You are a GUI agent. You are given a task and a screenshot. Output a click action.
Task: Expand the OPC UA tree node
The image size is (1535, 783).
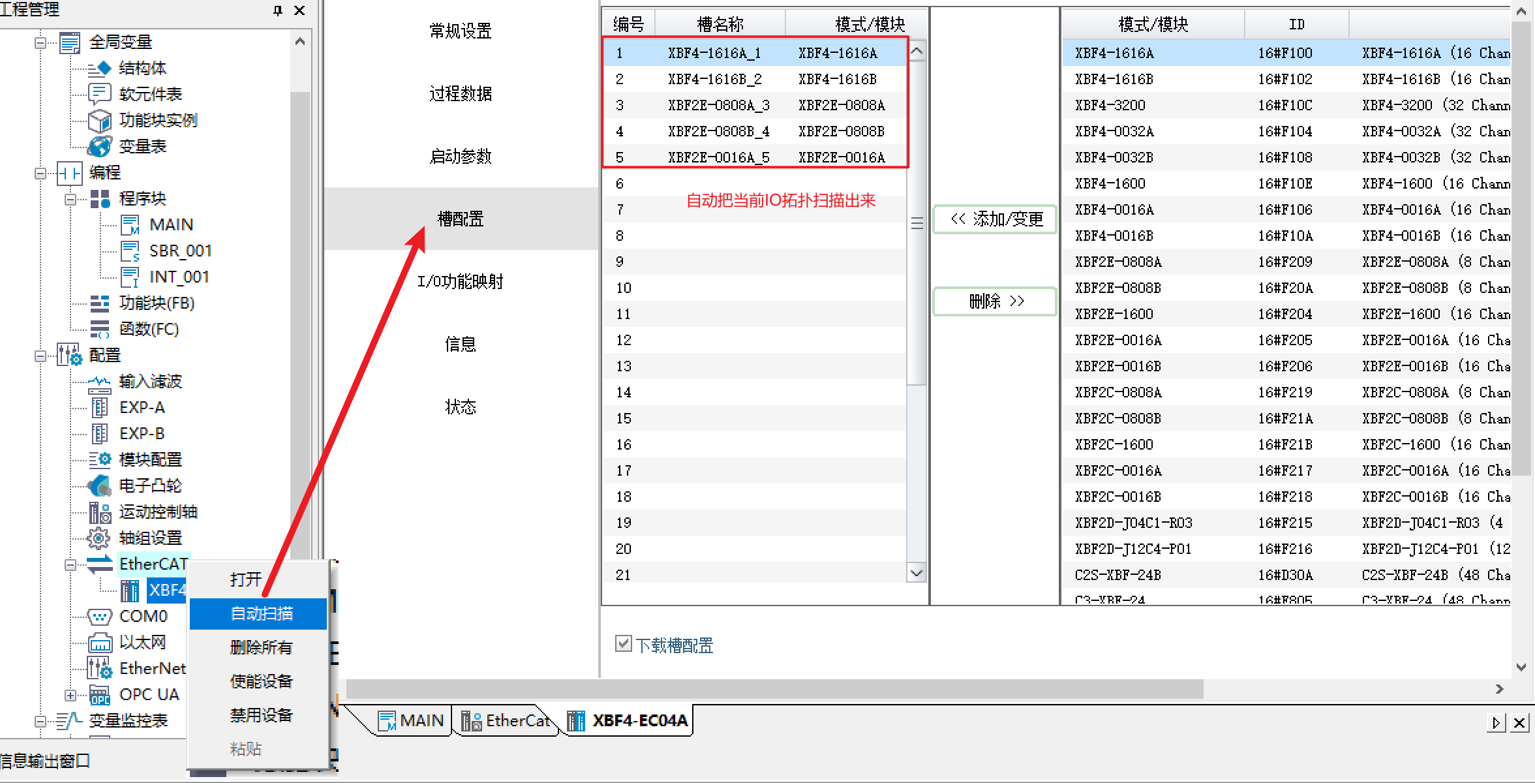70,695
